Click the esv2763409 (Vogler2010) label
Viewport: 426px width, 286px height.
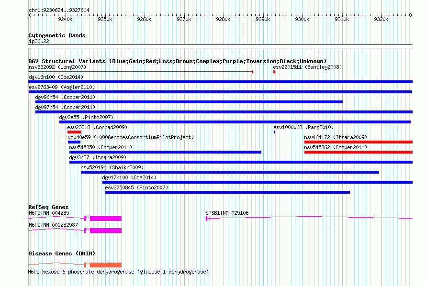(x=62, y=87)
